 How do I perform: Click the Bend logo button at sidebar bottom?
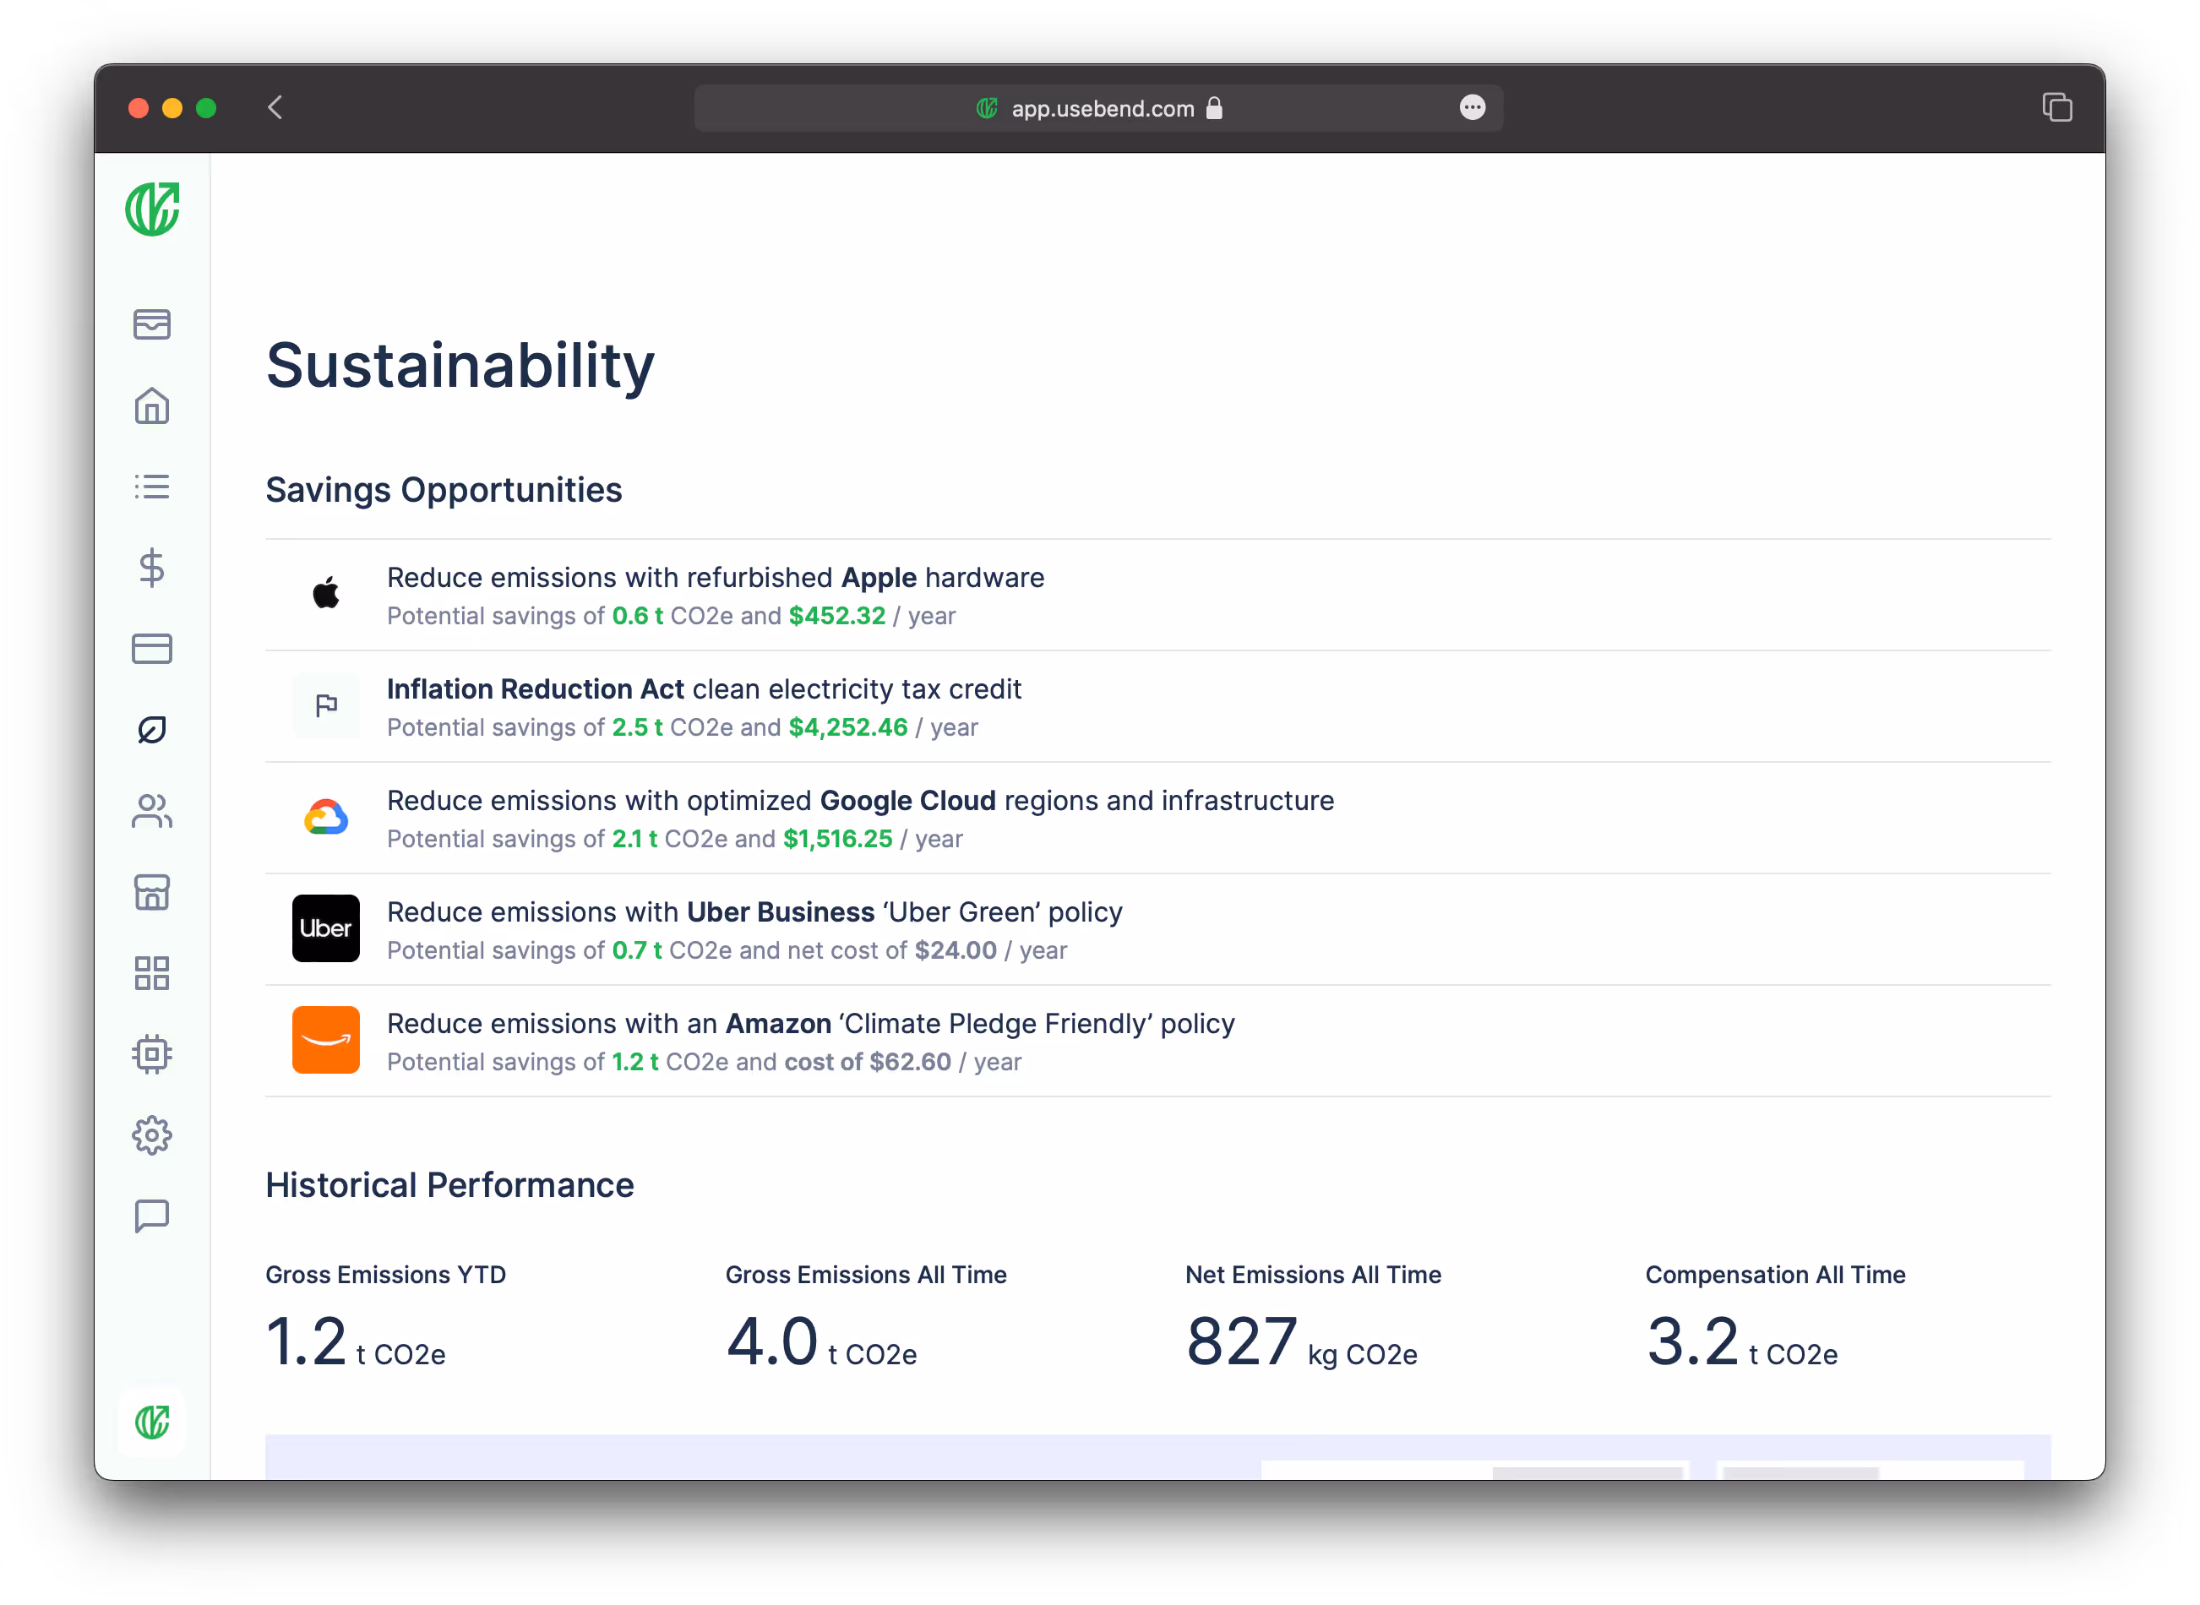(x=153, y=1423)
